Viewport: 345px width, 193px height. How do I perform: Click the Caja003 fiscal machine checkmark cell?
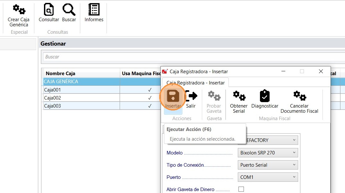point(140,106)
